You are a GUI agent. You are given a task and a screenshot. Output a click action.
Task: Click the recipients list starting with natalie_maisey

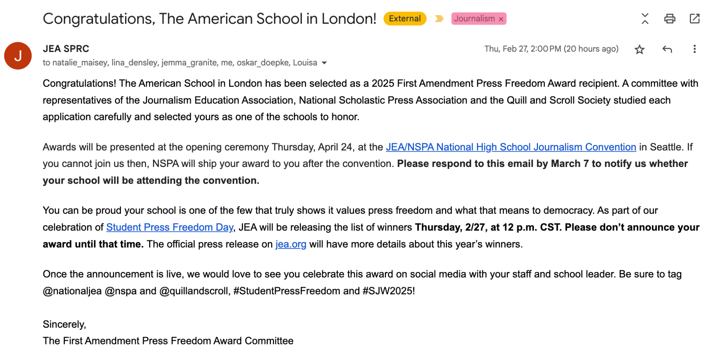point(180,63)
